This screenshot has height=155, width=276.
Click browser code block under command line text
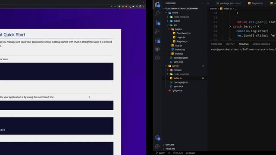pos(56,105)
